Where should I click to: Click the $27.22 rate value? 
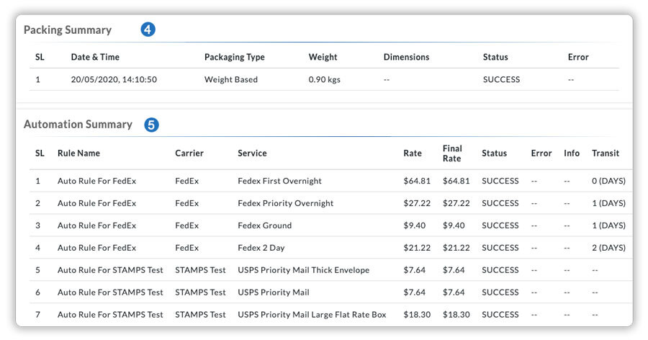417,203
